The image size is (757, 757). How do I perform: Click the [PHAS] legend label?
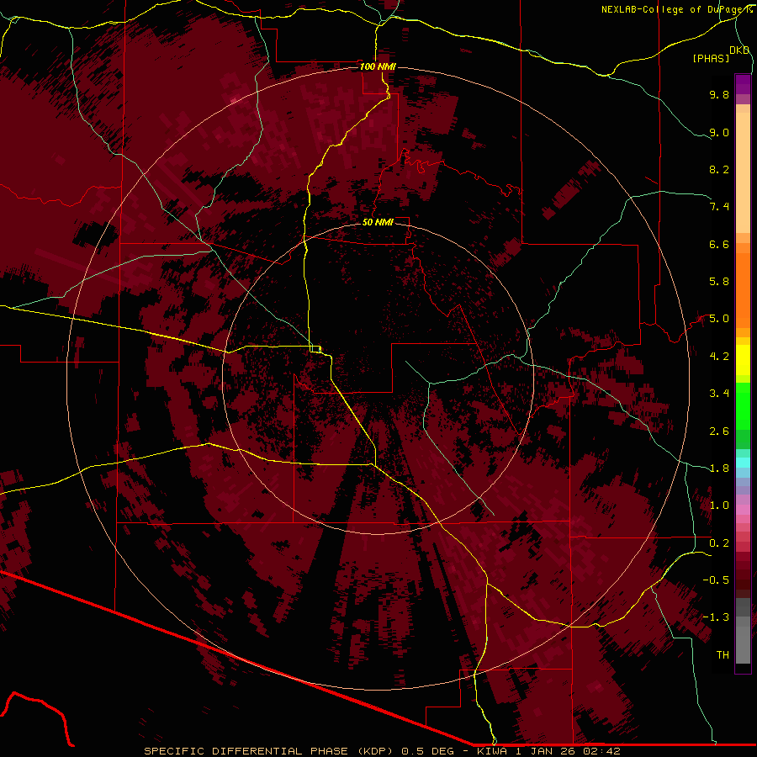point(711,59)
